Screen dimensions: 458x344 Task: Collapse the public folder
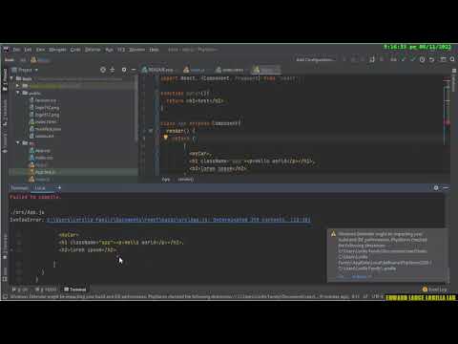[x=18, y=93]
